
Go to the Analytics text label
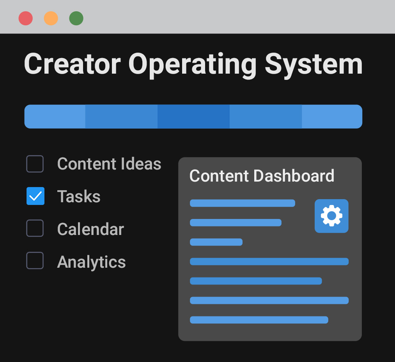(x=91, y=262)
